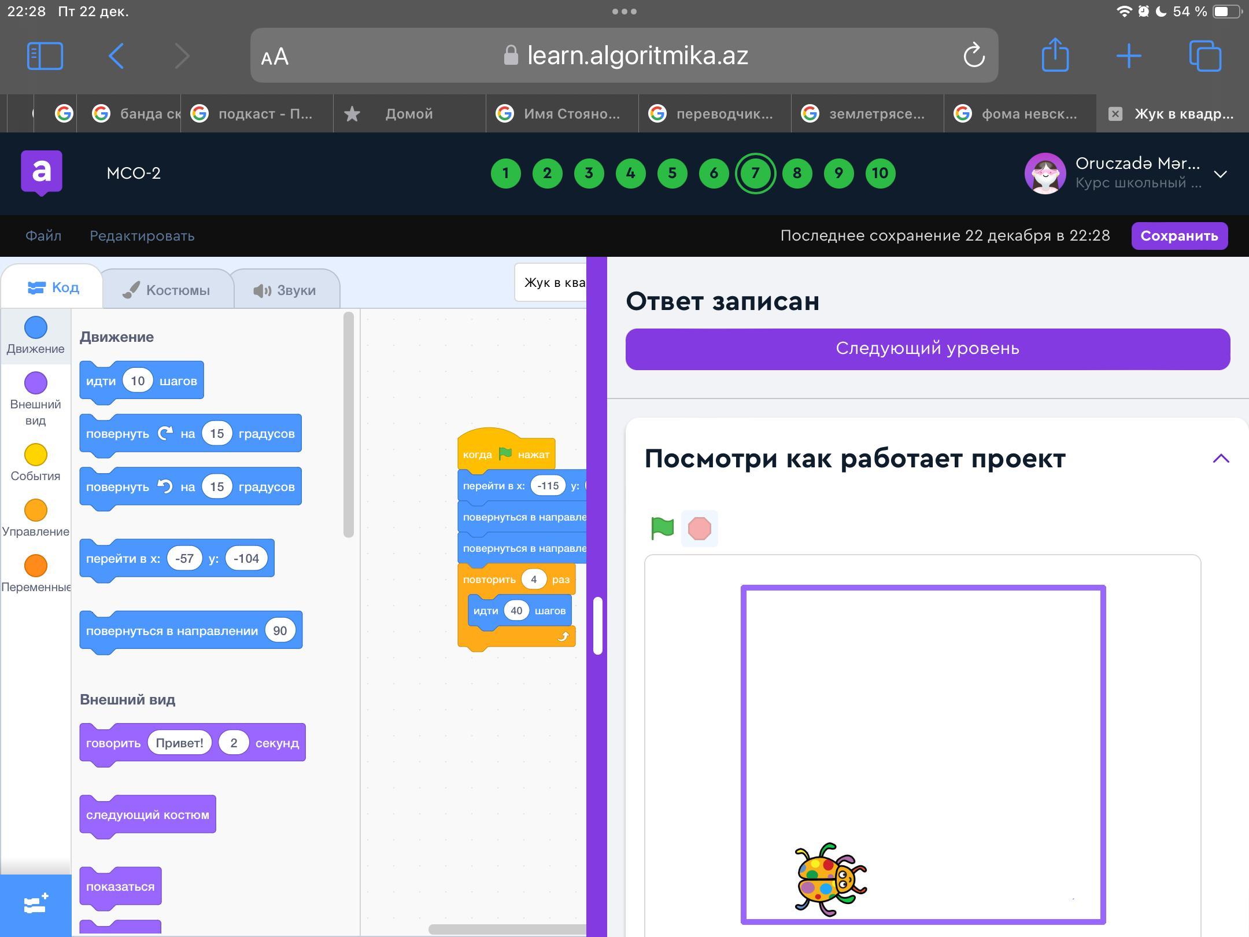This screenshot has width=1249, height=937.
Task: Click the говорить Привет! palette block
Action: tap(193, 743)
